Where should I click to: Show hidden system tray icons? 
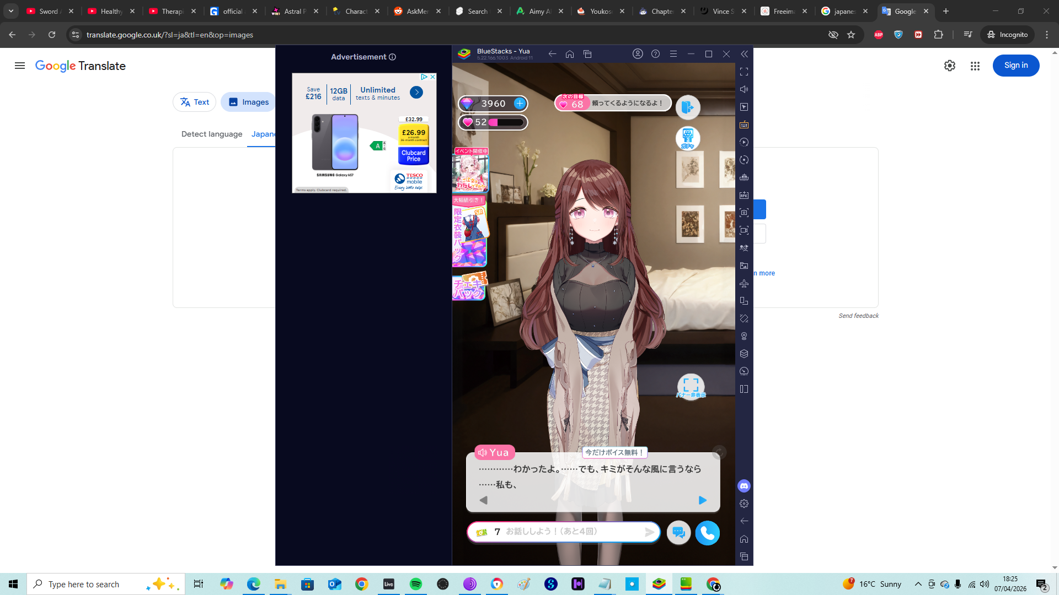918,584
